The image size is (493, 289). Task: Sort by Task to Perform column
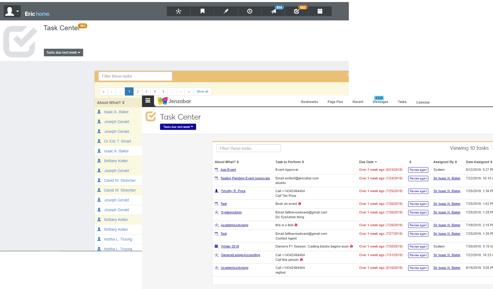click(289, 162)
